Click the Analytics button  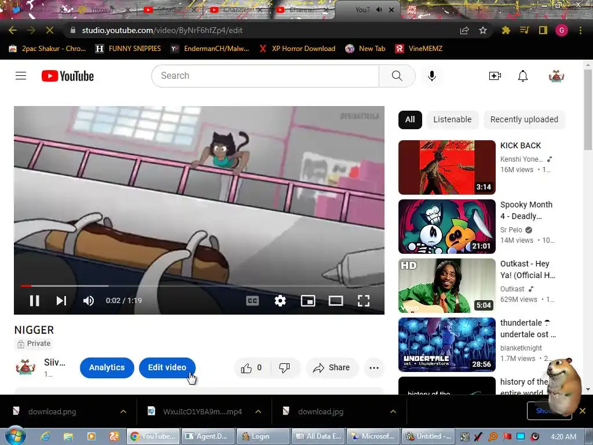pos(107,367)
